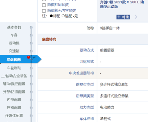Open the 奔驰C级 2021款 C 200 L model link
148x122 pixels.
[x=122, y=4]
